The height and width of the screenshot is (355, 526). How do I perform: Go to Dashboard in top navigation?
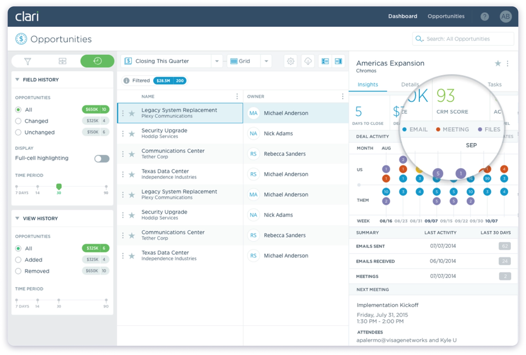point(402,16)
